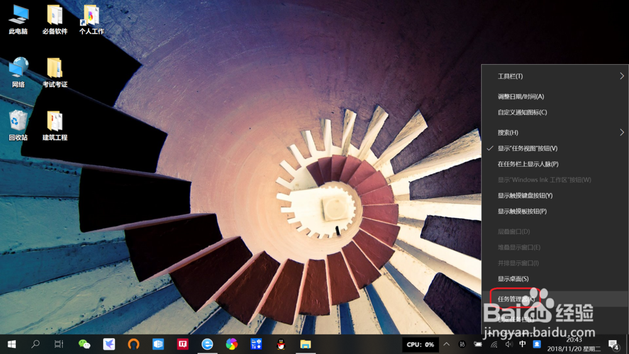Click greyed 堆叠显示窗口(E) menu entry
629x354 pixels.
(555, 247)
